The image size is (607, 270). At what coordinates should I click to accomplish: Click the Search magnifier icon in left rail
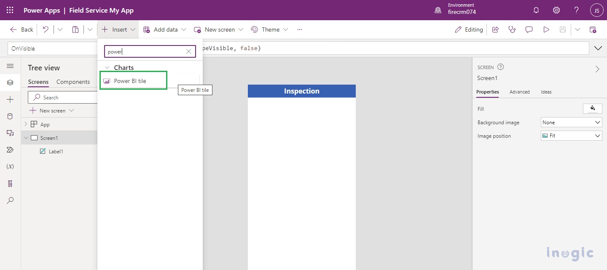click(10, 200)
